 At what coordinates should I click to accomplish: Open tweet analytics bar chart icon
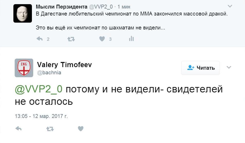pyautogui.click(x=132, y=39)
